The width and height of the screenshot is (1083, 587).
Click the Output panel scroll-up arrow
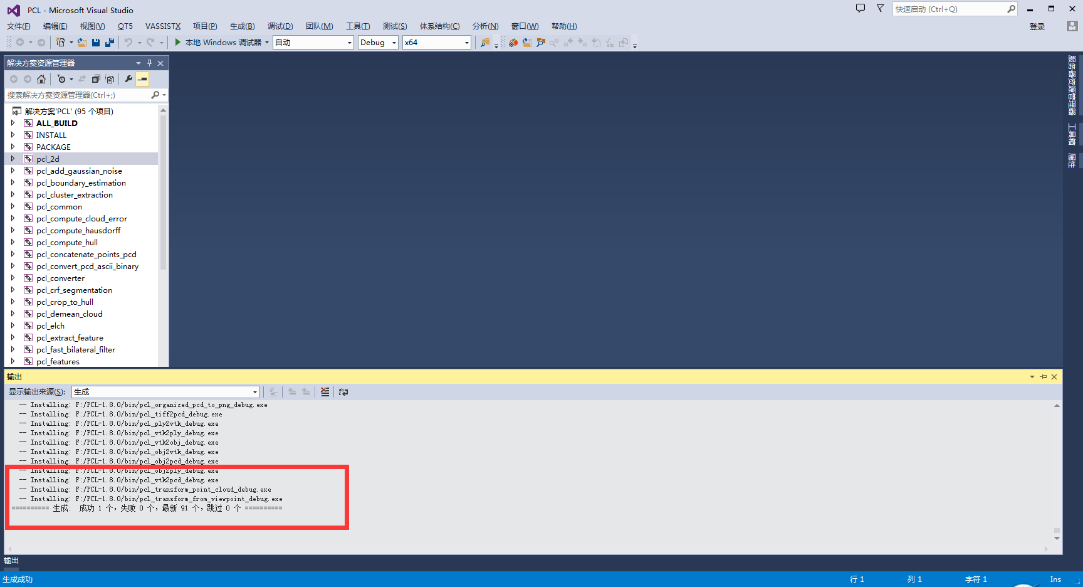click(x=1057, y=406)
